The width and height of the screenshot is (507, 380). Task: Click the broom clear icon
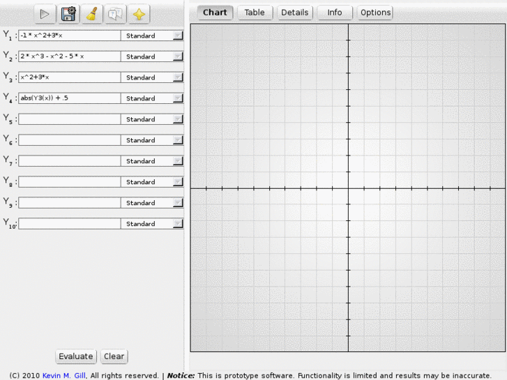92,14
